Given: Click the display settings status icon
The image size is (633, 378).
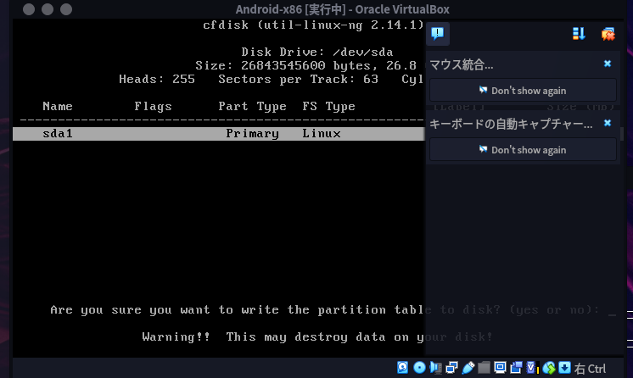Looking at the screenshot, I should [500, 368].
